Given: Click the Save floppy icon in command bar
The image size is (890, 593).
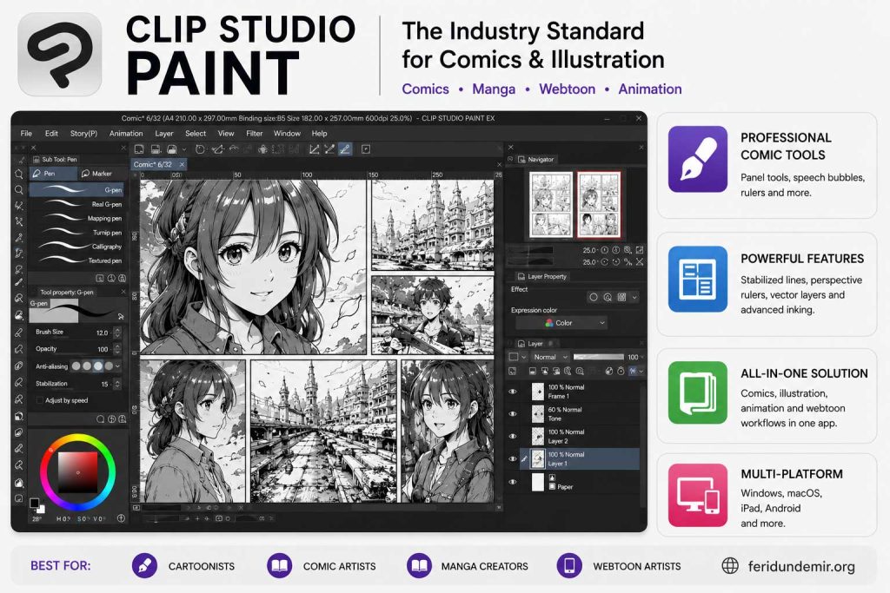Looking at the screenshot, I should (156, 149).
